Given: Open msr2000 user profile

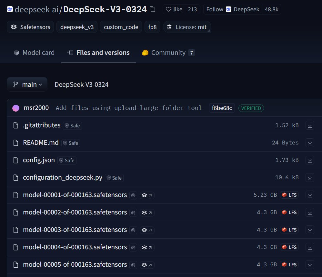Looking at the screenshot, I should coord(36,108).
